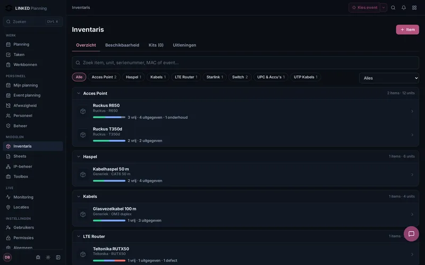Screen dimensions: 425x265
Task: Filter by Alle category chip
Action: coord(79,77)
